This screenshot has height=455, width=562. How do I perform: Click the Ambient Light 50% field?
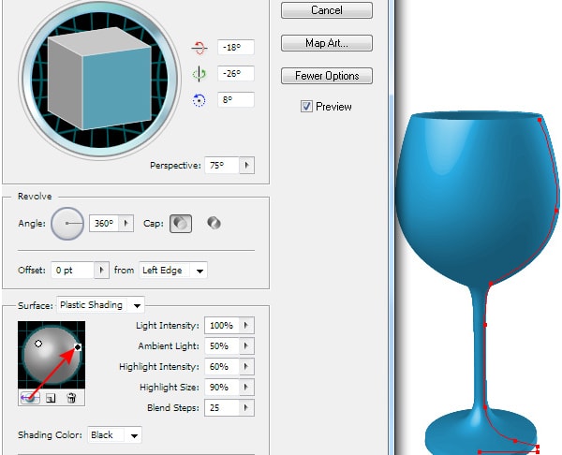222,345
